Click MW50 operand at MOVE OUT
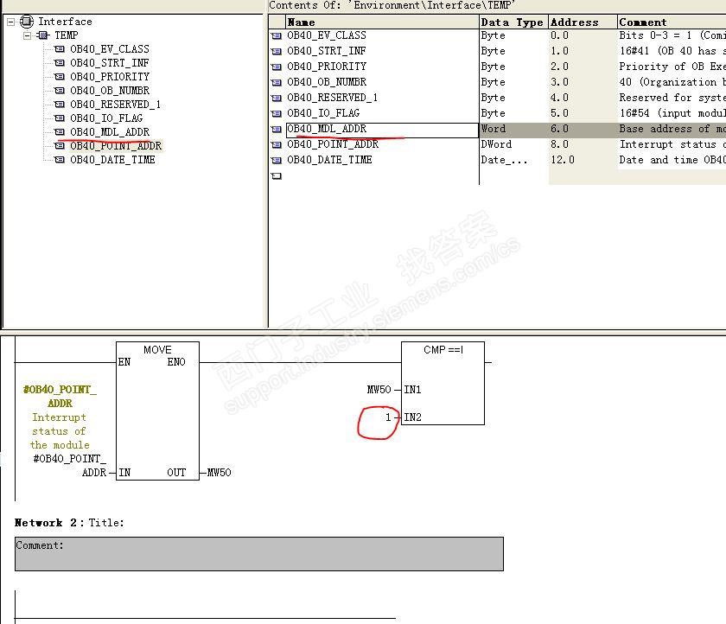This screenshot has height=624, width=726. pos(219,473)
